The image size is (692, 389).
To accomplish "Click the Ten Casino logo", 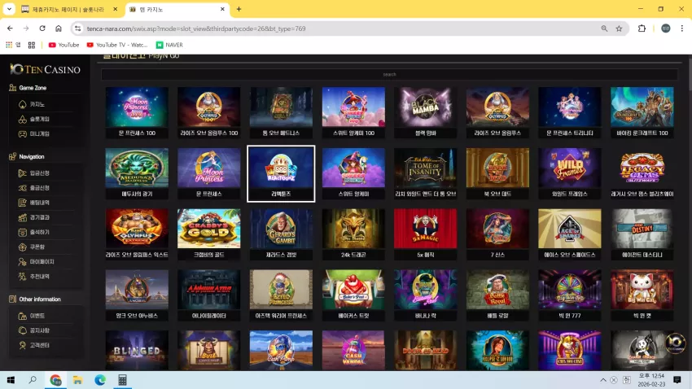I will click(x=45, y=69).
